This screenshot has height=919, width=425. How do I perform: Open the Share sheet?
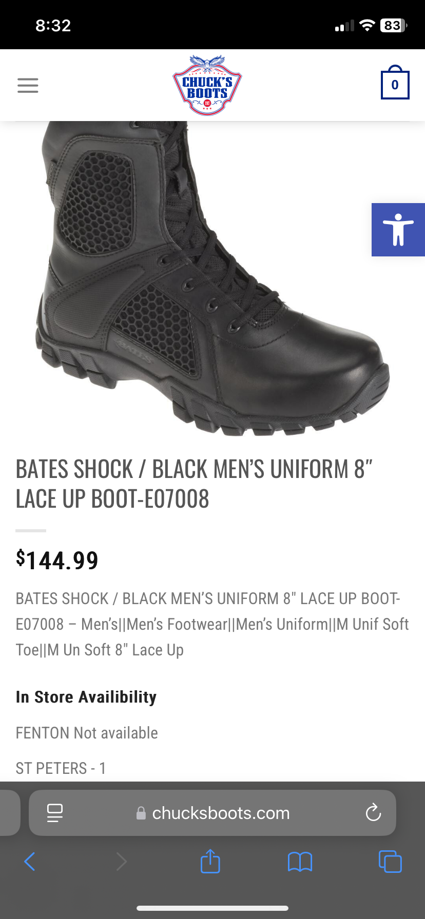coord(210,861)
